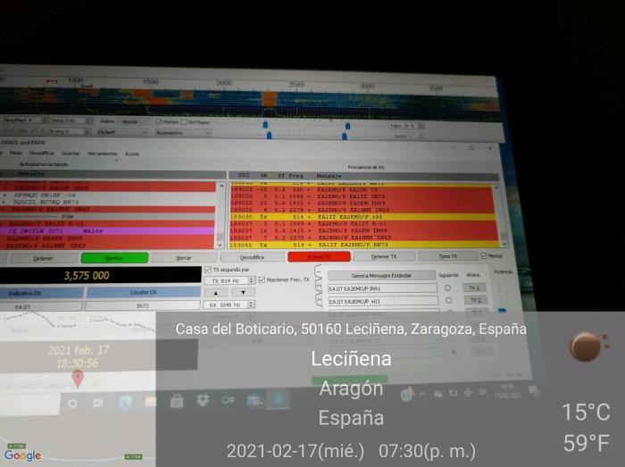625x467 pixels.
Task: Open the Modo menu
Action: pyautogui.click(x=16, y=153)
